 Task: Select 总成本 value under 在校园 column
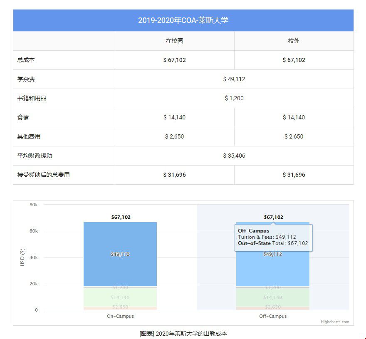coord(174,60)
